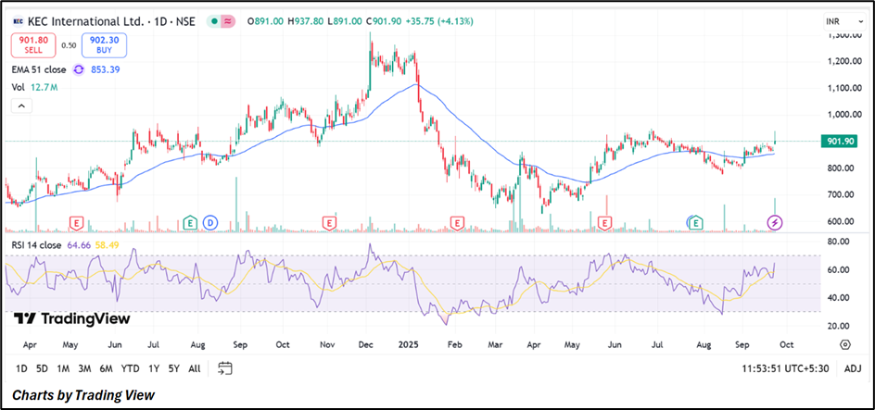875x410 pixels.
Task: Open the INR currency dropdown
Action: point(844,22)
